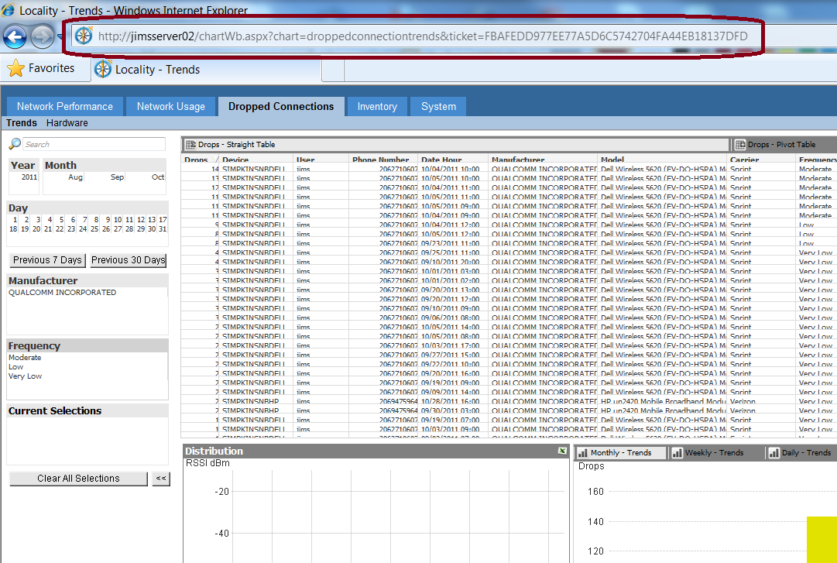837x563 pixels.
Task: Select the Dropped Connections tab
Action: click(x=281, y=106)
